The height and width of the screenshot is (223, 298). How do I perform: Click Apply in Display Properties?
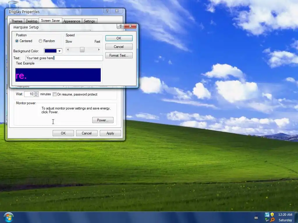click(110, 133)
